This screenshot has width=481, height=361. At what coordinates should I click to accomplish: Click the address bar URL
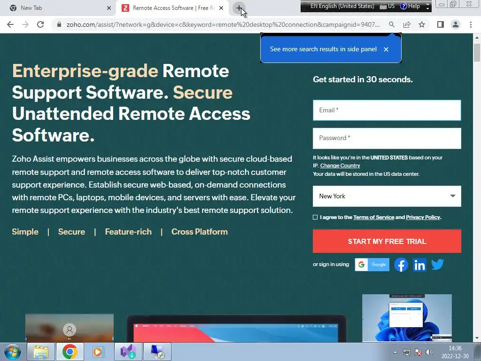click(x=223, y=24)
